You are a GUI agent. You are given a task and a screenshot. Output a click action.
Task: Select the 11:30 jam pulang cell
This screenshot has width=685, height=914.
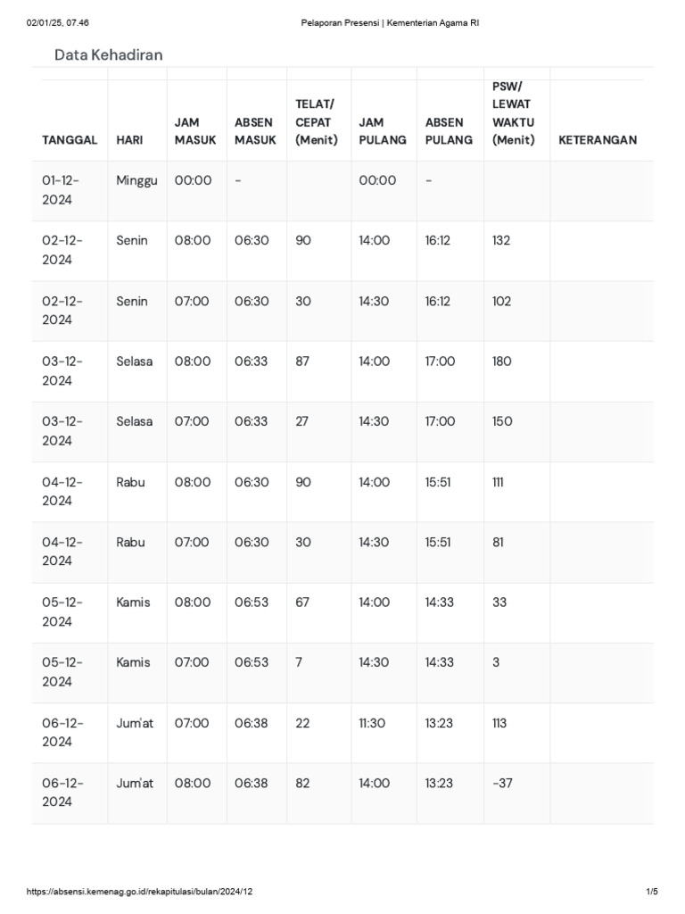(x=372, y=723)
